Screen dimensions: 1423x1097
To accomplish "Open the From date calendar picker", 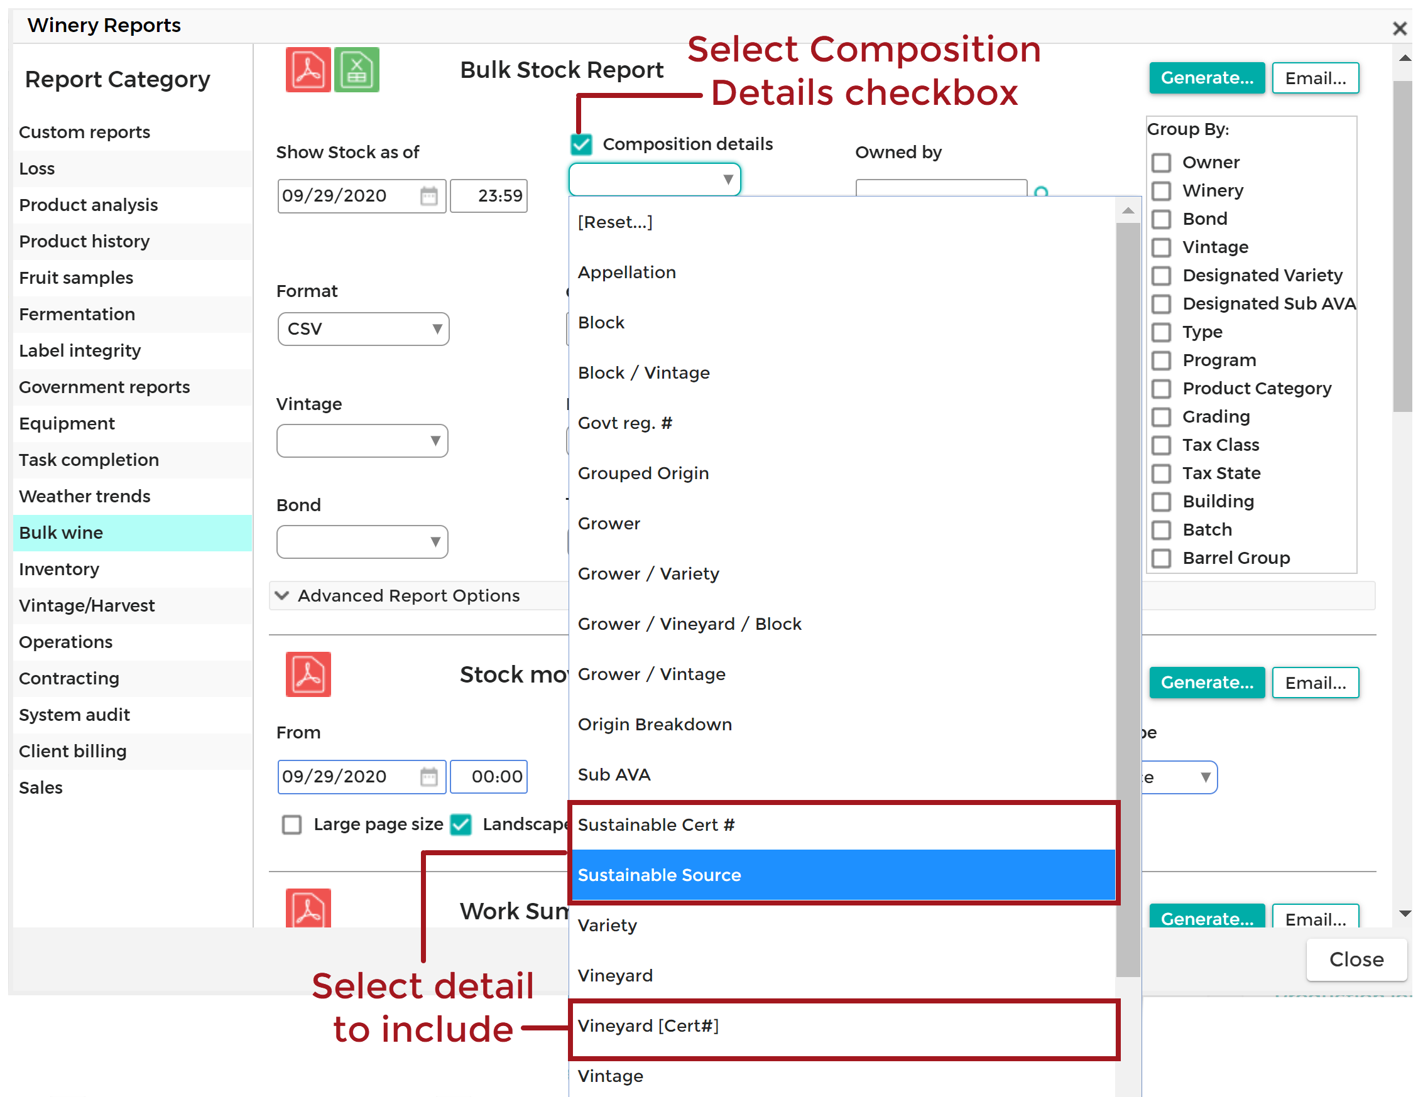I will tap(428, 776).
